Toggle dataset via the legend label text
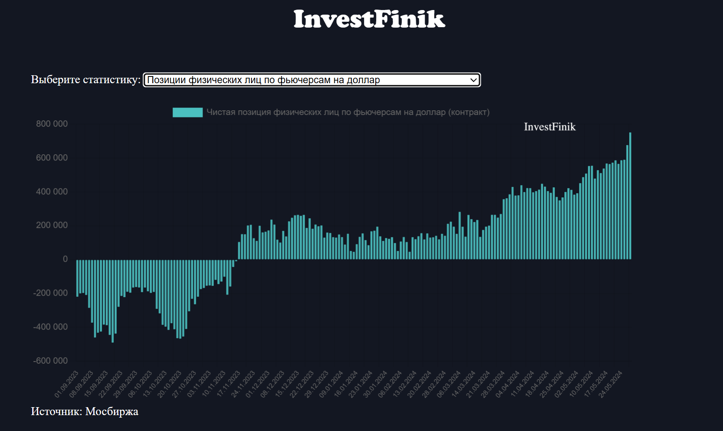Viewport: 723px width, 431px height. [x=347, y=112]
